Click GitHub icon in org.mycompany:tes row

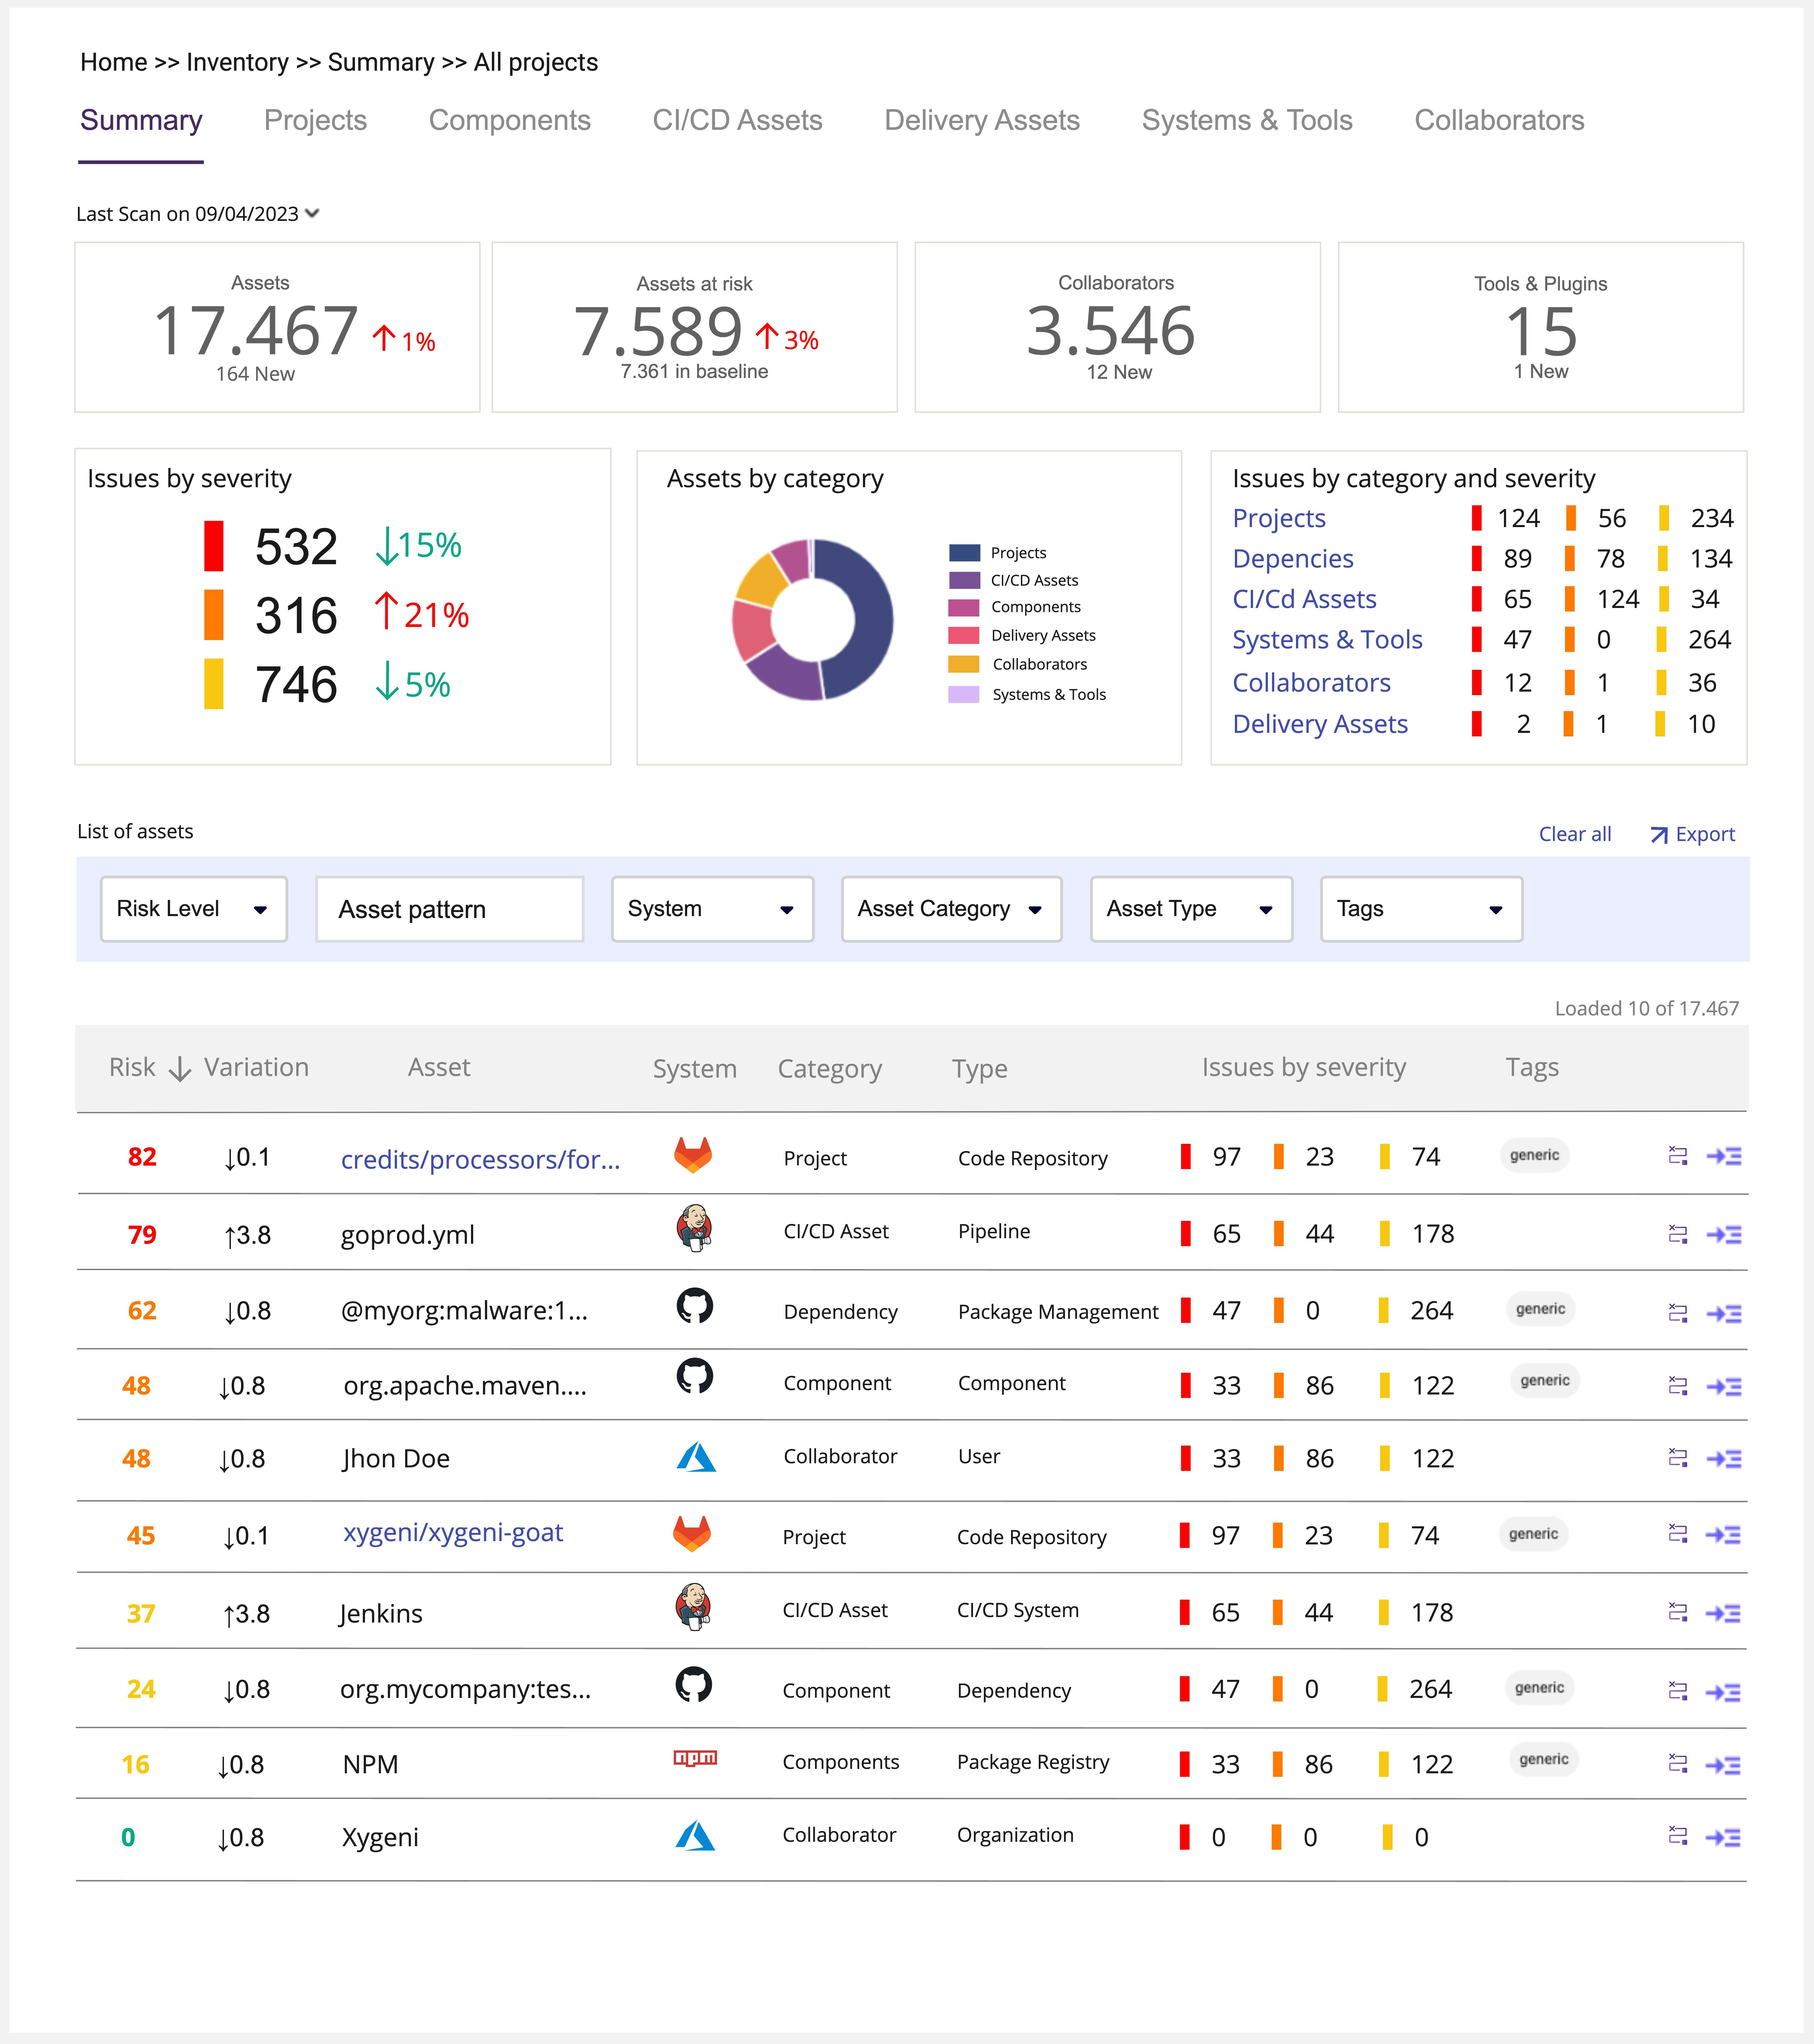[694, 1685]
